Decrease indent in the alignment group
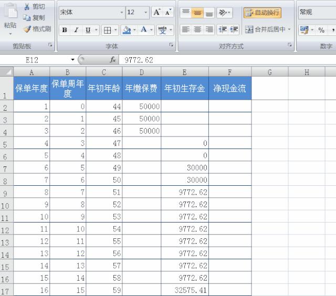The height and width of the screenshot is (296, 336). tap(223, 29)
